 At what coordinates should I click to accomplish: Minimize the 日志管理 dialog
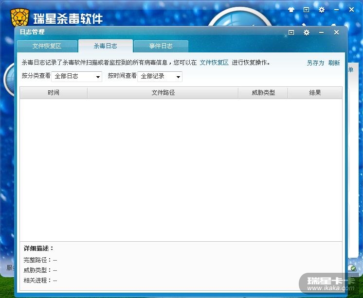pos(321,33)
